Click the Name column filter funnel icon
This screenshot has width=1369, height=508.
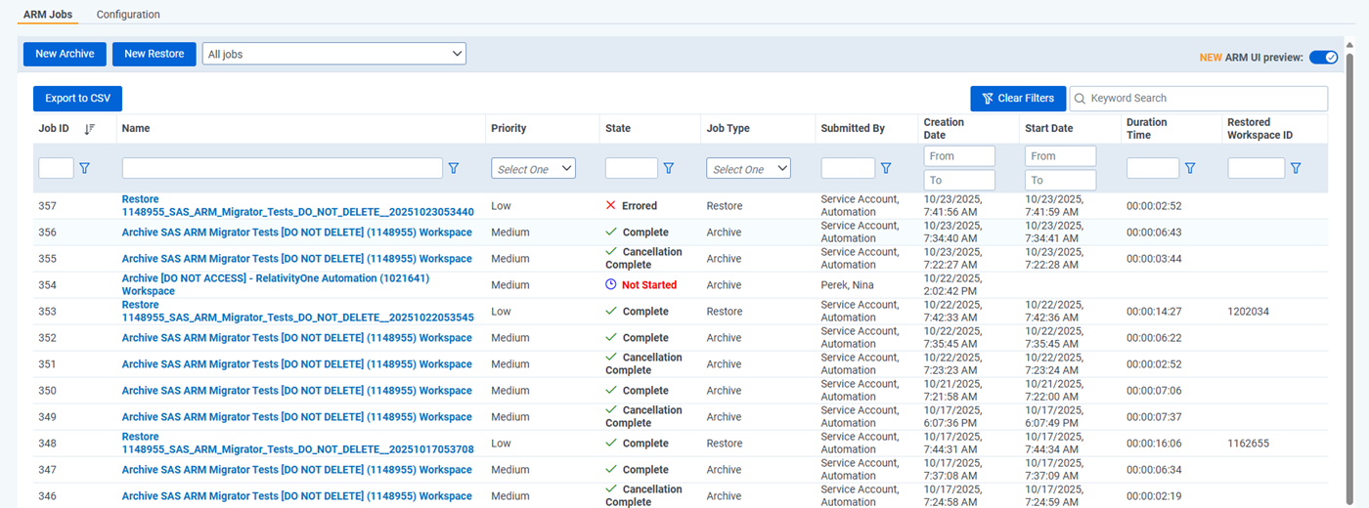click(x=454, y=169)
